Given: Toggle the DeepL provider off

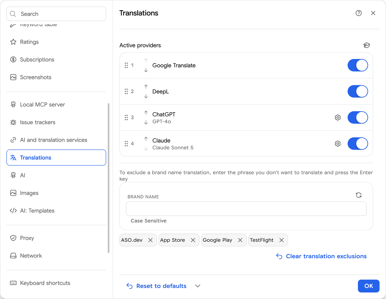Looking at the screenshot, I should tap(358, 91).
